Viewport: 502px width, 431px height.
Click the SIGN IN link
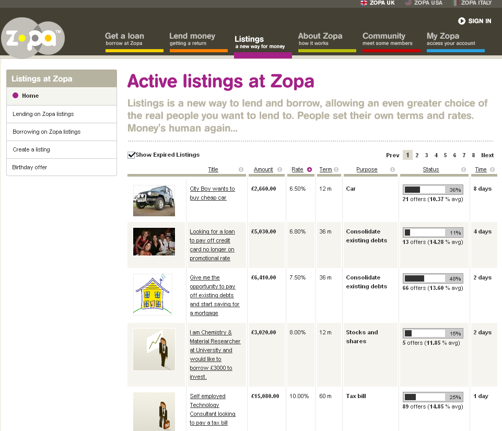479,21
